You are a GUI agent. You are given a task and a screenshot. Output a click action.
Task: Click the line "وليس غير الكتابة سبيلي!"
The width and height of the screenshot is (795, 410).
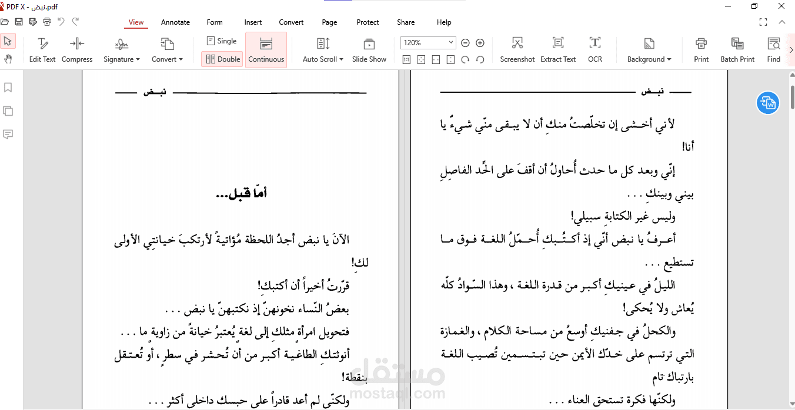(x=623, y=216)
